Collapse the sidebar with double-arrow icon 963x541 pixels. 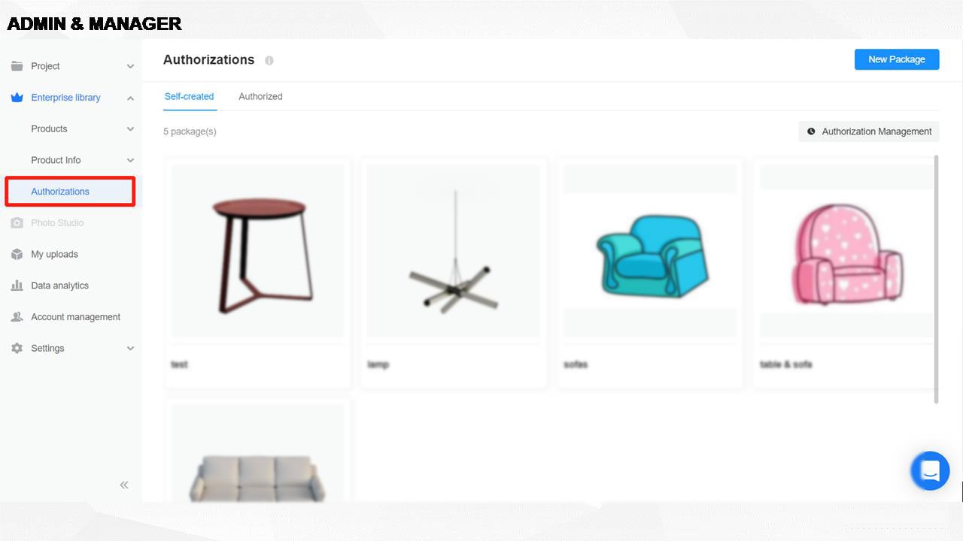click(124, 485)
